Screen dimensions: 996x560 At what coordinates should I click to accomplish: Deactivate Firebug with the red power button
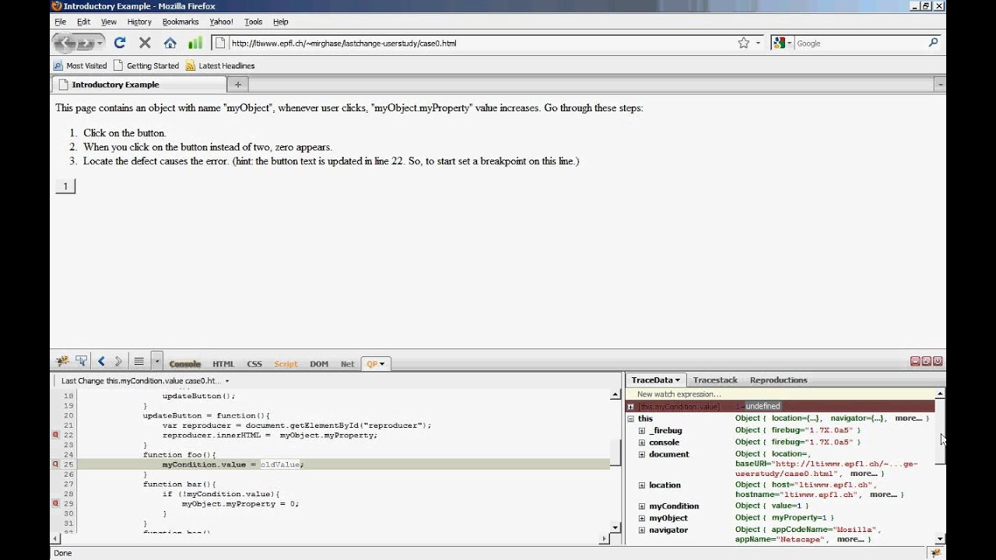(x=938, y=361)
